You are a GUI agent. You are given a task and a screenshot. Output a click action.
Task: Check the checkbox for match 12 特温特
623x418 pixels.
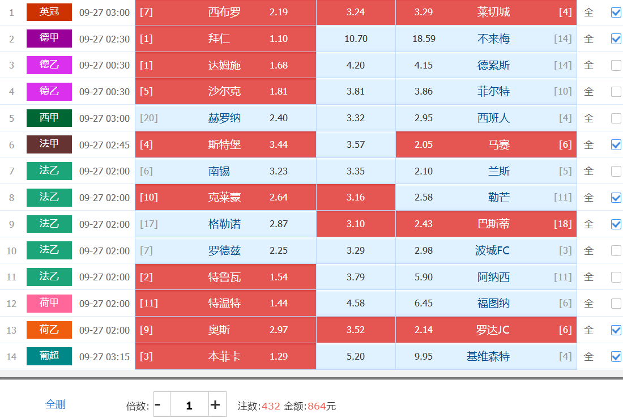tap(616, 304)
